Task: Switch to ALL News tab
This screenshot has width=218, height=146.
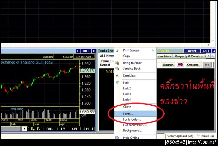Action: (107, 56)
